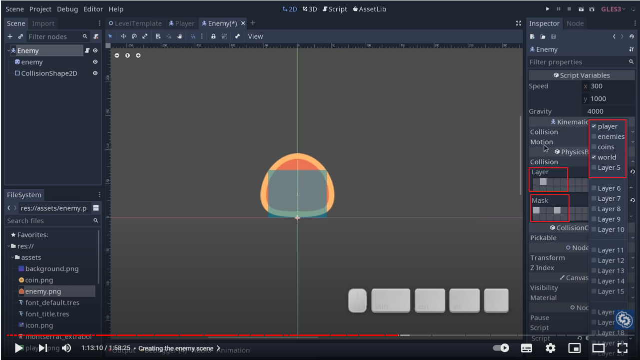Open the Scene dock options with the three dots
The width and height of the screenshot is (640, 360).
click(99, 23)
